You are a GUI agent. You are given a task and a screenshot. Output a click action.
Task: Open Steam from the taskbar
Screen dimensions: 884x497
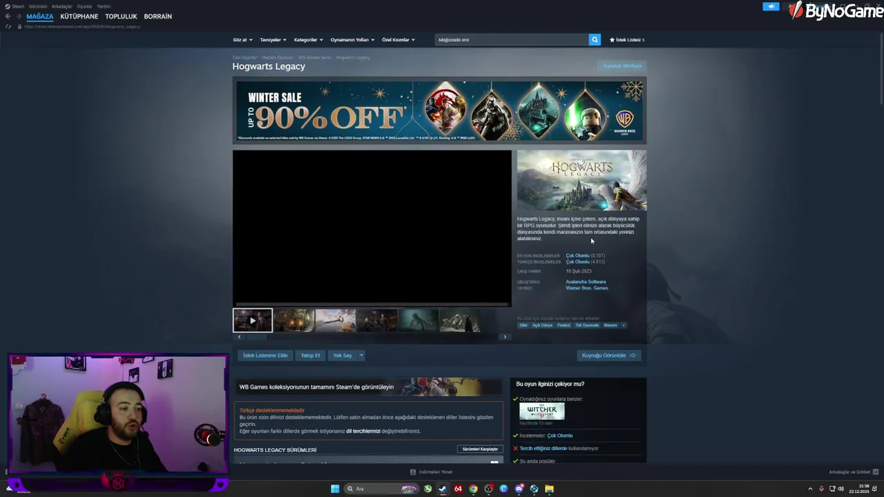coord(443,489)
